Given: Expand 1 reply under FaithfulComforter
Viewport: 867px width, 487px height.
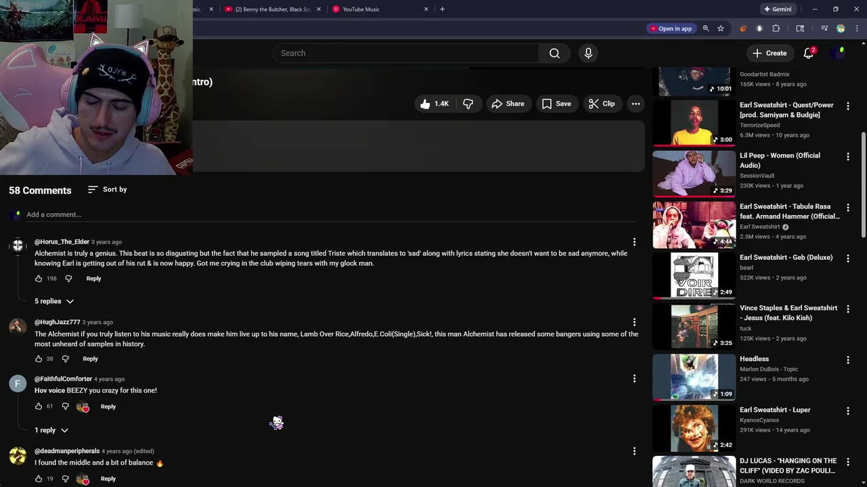Looking at the screenshot, I should [51, 430].
